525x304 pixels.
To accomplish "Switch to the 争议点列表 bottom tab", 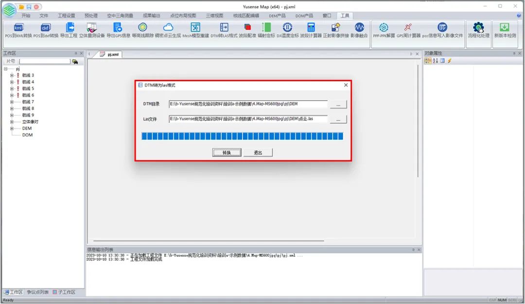I will pyautogui.click(x=38, y=292).
